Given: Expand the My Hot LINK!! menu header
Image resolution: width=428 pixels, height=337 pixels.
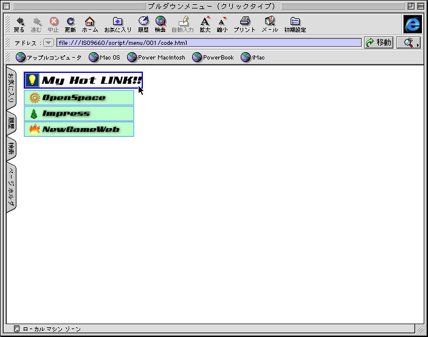Looking at the screenshot, I should coord(83,80).
